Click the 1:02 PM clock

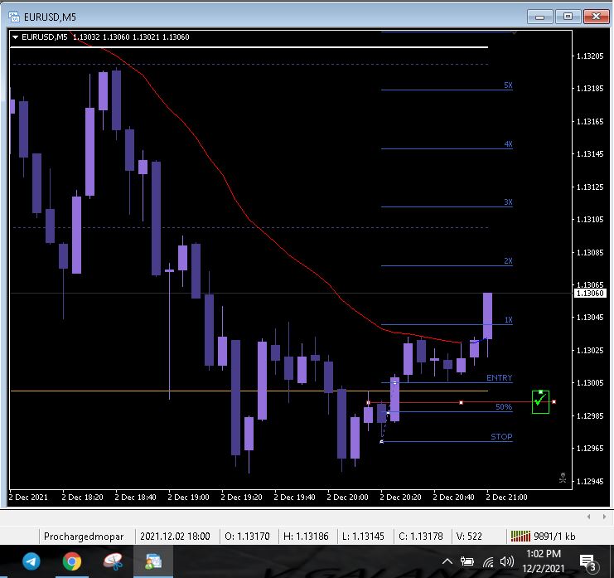[544, 554]
